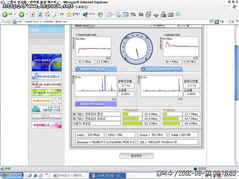Click the Show Desktop quick launch icon
239x179 pixels.
click(x=30, y=176)
